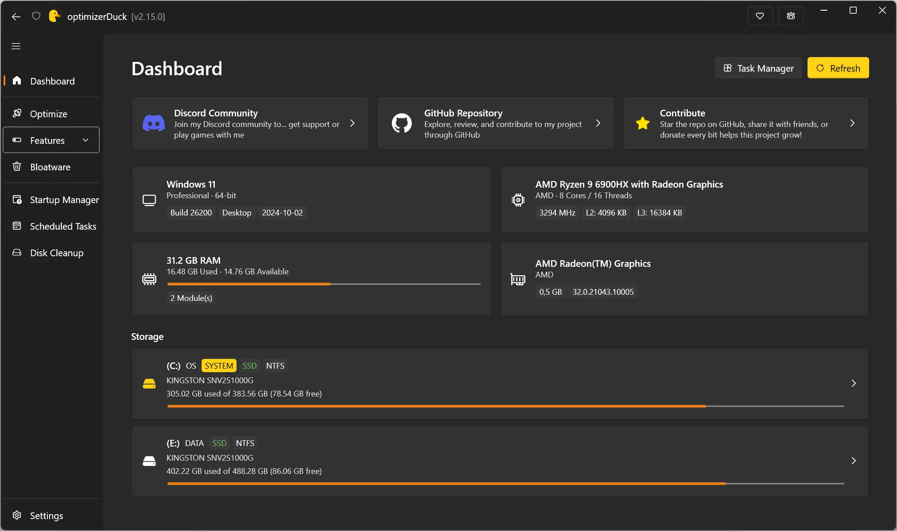Click the CPU chip icon
The width and height of the screenshot is (897, 531).
518,200
